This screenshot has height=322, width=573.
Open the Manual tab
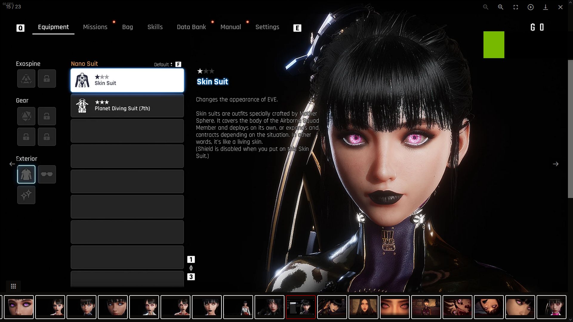point(231,27)
